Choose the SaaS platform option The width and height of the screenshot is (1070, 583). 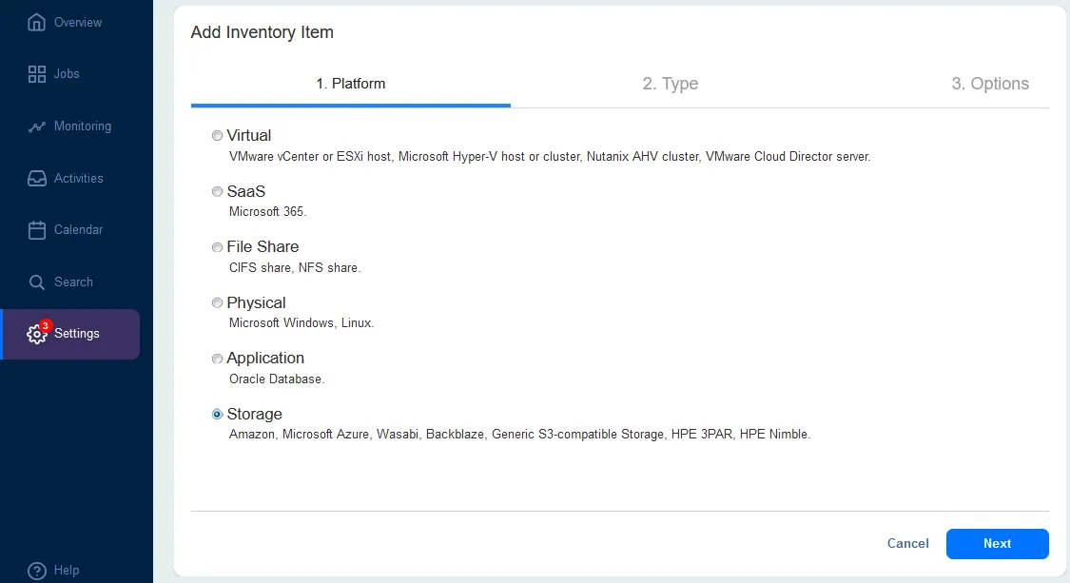(217, 191)
